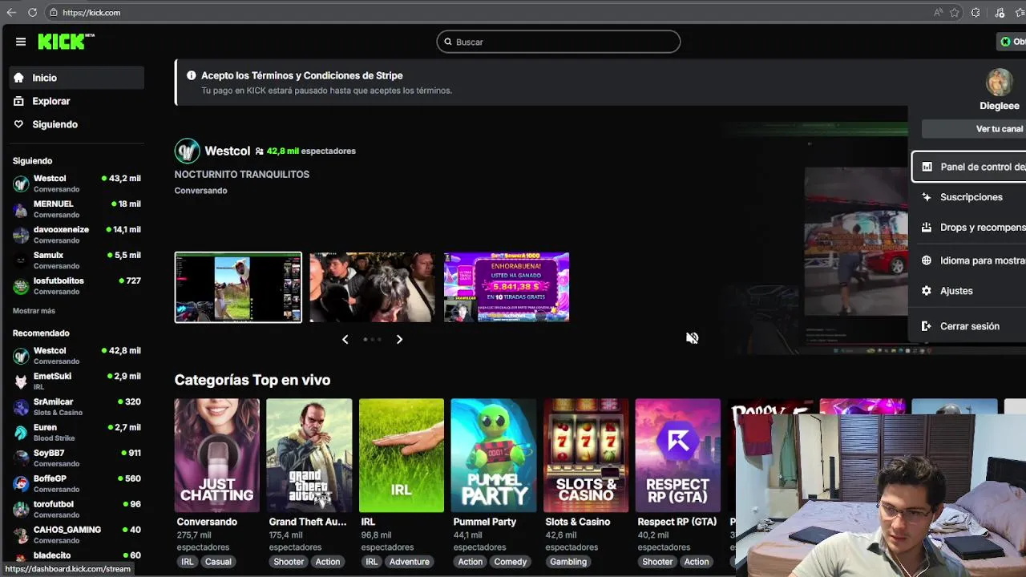The width and height of the screenshot is (1026, 577).
Task: Open the IRL category card
Action: click(402, 455)
